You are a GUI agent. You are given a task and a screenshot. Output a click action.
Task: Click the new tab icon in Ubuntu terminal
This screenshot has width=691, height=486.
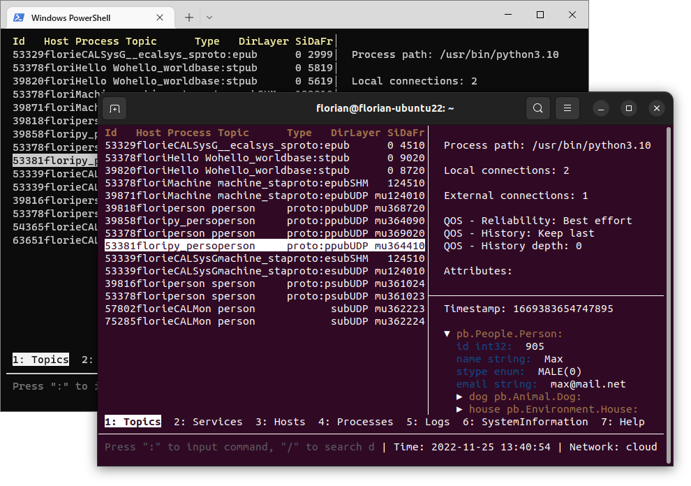(x=115, y=108)
